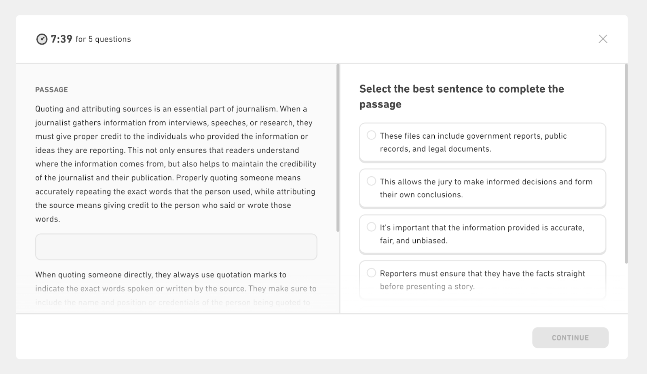Close the quiz with the X icon
The height and width of the screenshot is (374, 647).
click(603, 39)
